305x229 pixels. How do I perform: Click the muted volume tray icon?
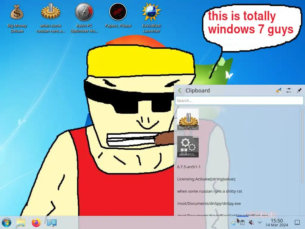tap(251, 222)
